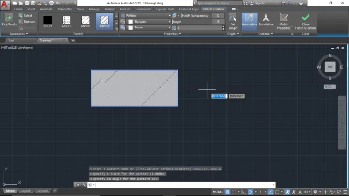Toggle snap mode in status bar

tap(234, 192)
